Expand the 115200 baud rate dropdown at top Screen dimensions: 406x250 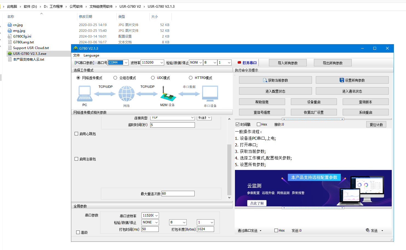(161, 63)
